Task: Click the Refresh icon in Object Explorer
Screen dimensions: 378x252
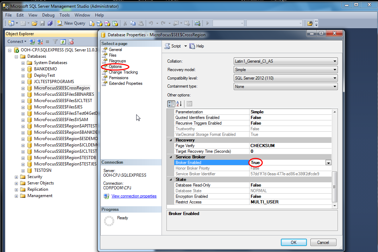Action: (x=63, y=42)
